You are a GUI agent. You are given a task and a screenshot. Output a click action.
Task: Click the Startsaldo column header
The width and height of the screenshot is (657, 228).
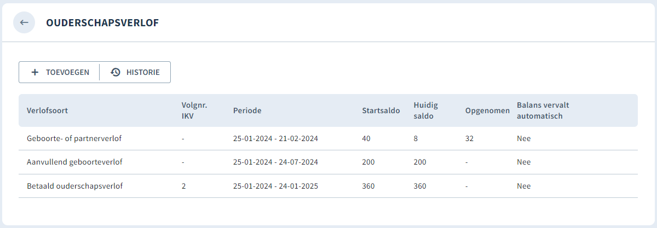pos(381,110)
